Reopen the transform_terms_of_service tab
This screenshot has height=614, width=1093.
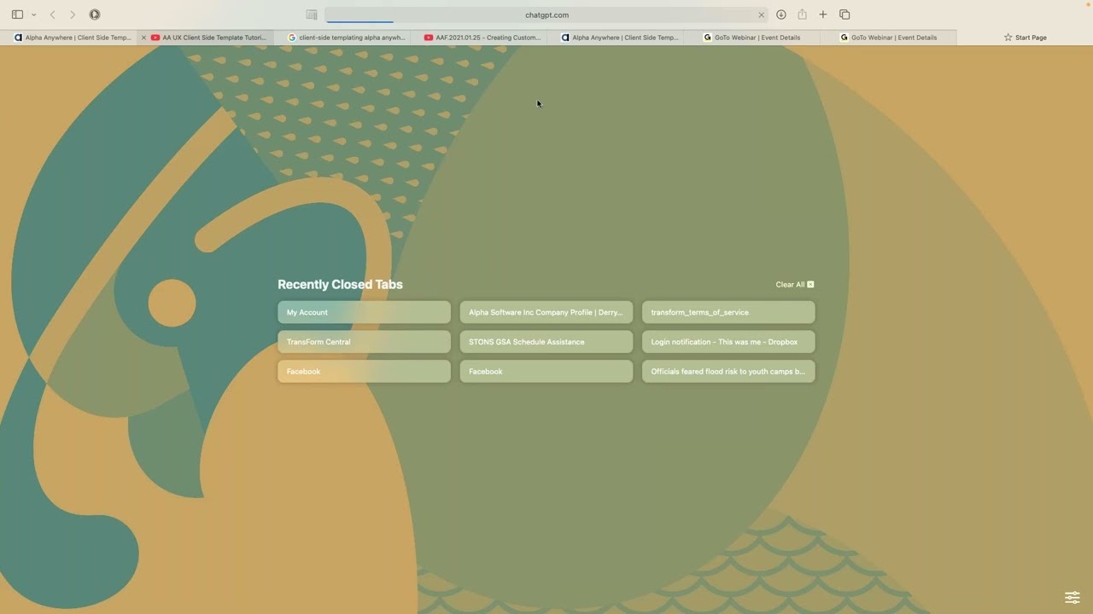coord(728,312)
